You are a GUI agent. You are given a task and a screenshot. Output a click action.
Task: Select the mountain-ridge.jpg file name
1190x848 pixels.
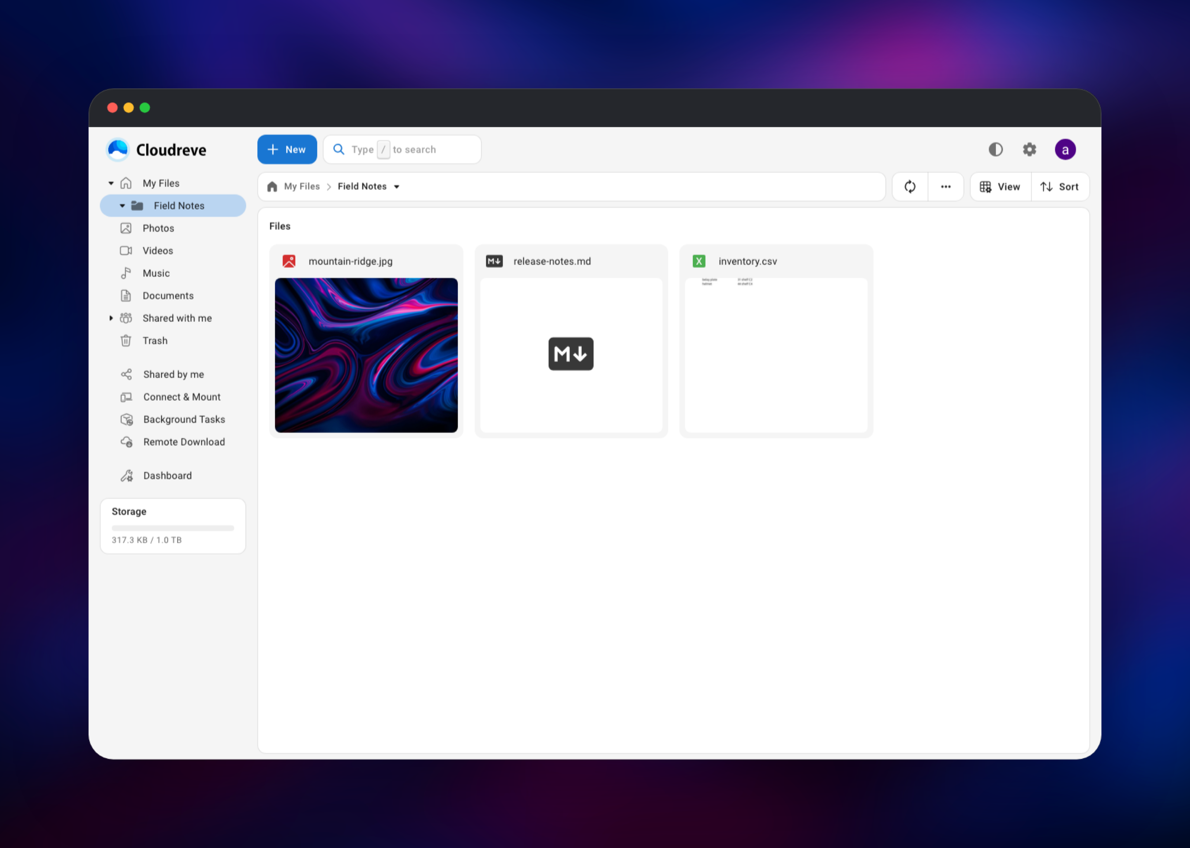351,261
